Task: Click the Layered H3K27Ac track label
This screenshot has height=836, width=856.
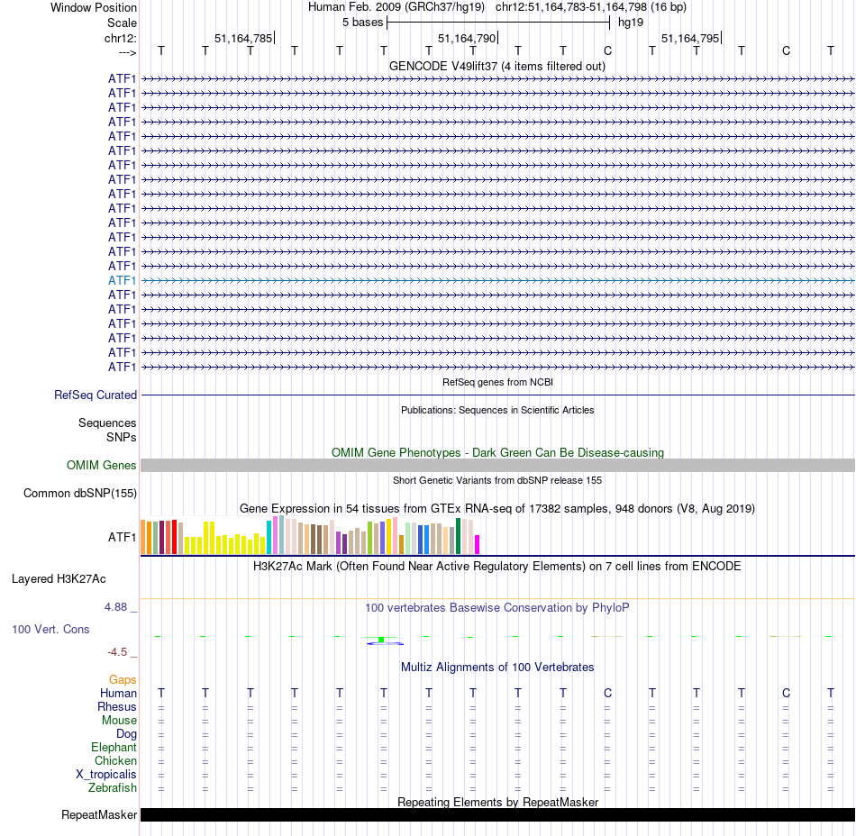Action: 59,579
